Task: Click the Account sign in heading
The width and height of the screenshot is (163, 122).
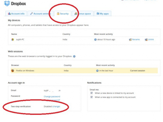Action: coord(16,83)
